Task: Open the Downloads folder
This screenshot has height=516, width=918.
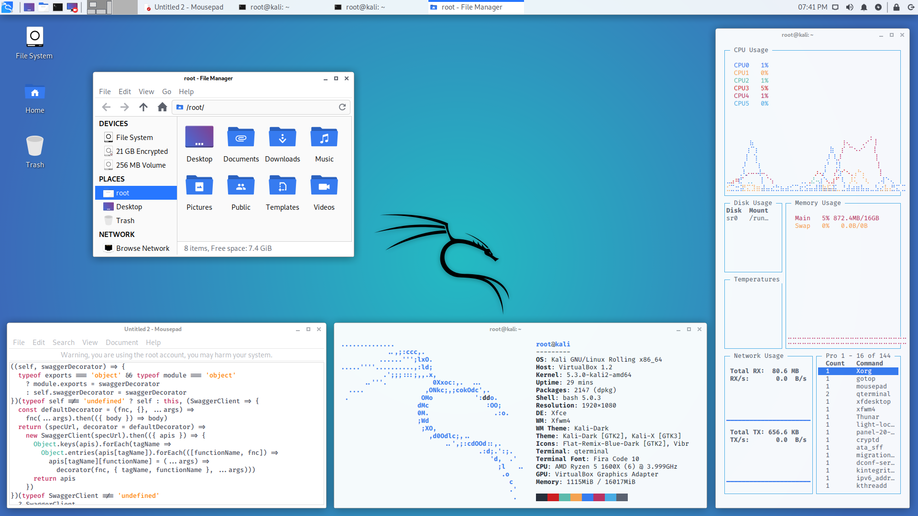Action: (x=283, y=144)
